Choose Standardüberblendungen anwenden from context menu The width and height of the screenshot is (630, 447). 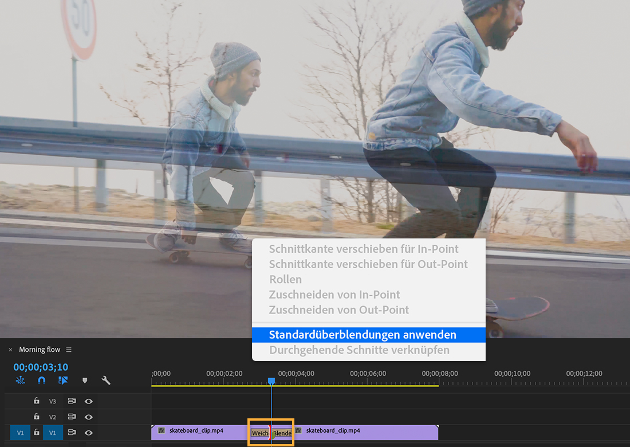coord(368,335)
